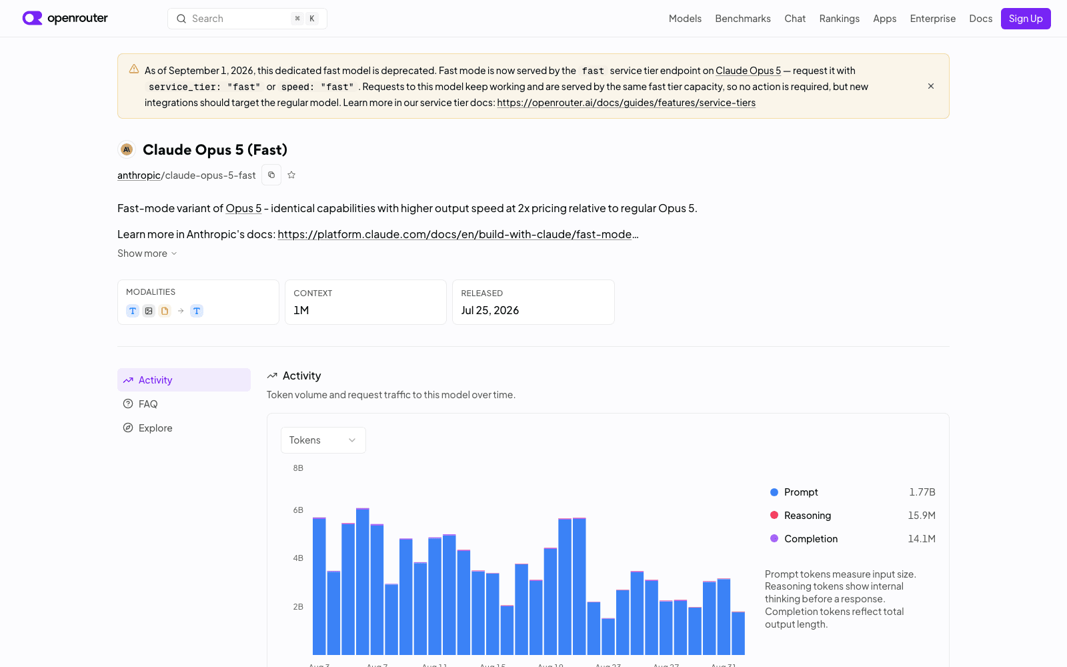Click the purple Completion legend dot

[x=774, y=538]
